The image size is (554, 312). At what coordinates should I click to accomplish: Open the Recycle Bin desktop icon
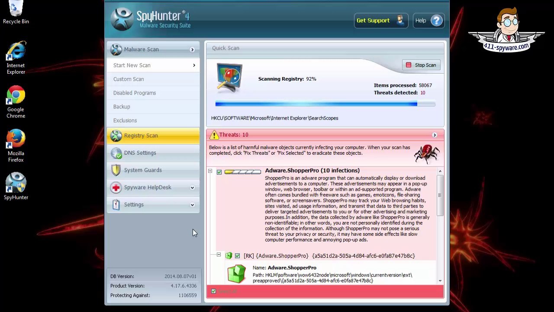click(16, 12)
